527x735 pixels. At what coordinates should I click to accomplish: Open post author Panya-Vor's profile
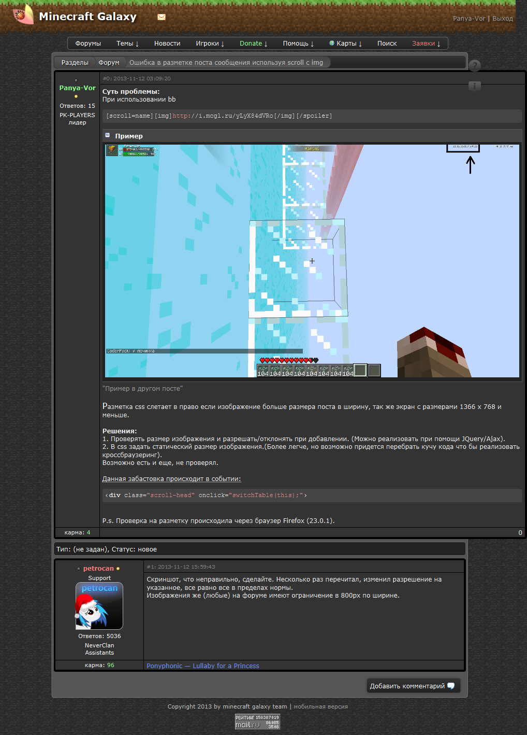pos(77,88)
